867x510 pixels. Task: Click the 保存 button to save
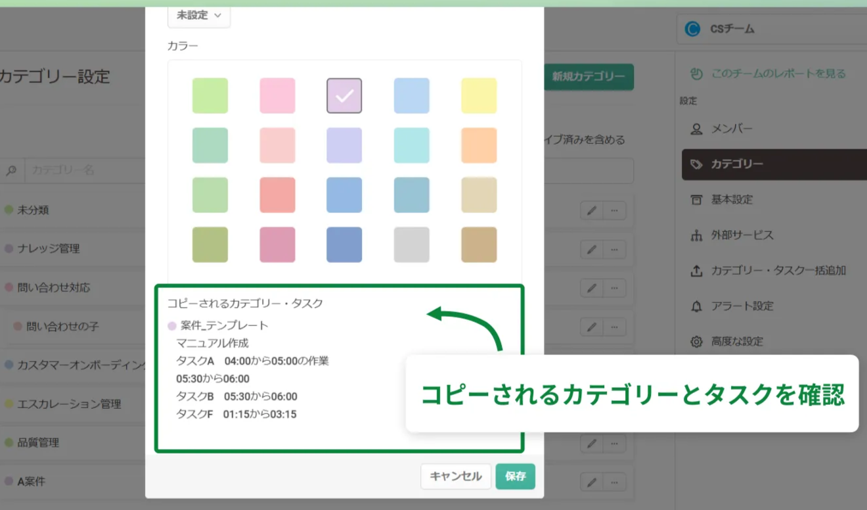[516, 476]
